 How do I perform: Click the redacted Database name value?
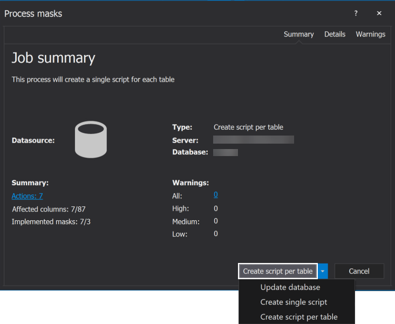[226, 152]
